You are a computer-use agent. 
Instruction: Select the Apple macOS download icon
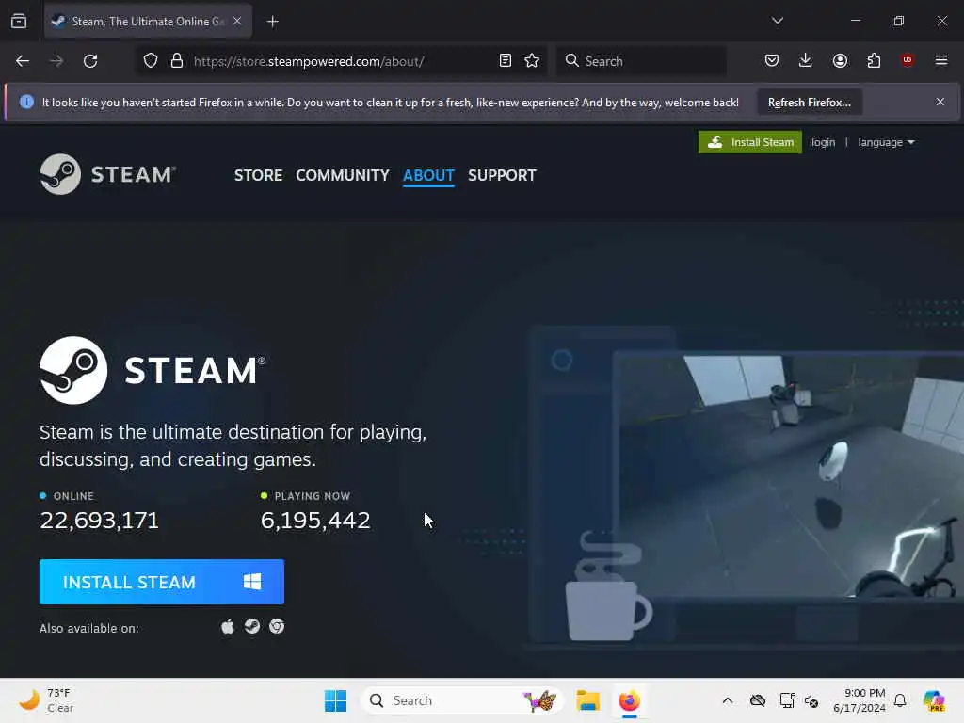coord(228,626)
